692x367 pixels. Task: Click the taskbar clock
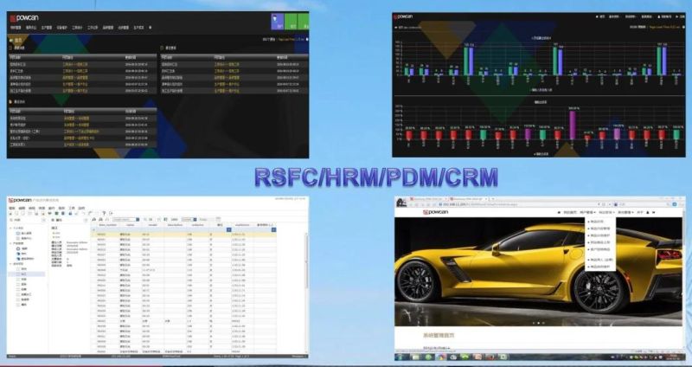pos(674,357)
